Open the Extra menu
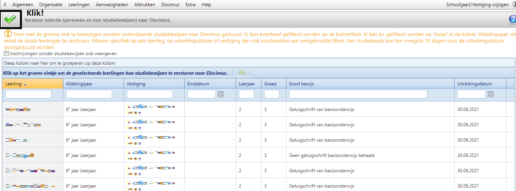Image resolution: width=516 pixels, height=191 pixels. [190, 5]
